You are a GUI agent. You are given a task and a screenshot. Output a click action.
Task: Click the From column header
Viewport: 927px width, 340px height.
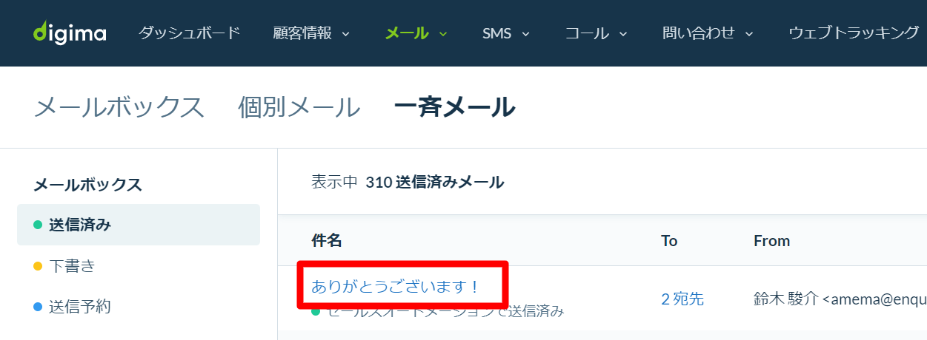[772, 240]
